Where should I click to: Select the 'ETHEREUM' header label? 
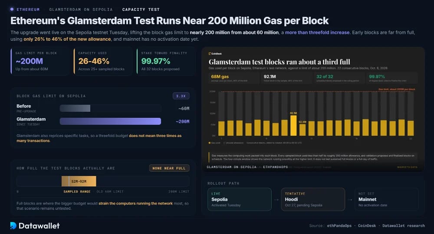[28, 10]
